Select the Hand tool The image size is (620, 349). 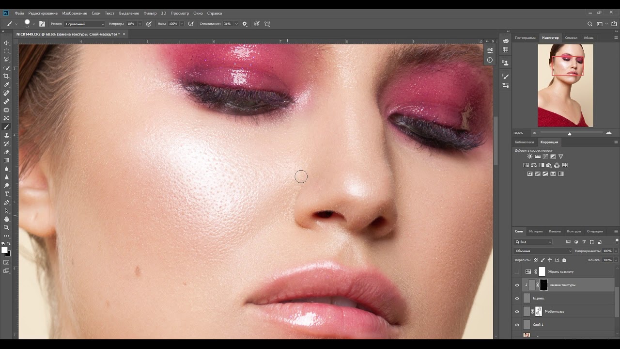click(7, 219)
